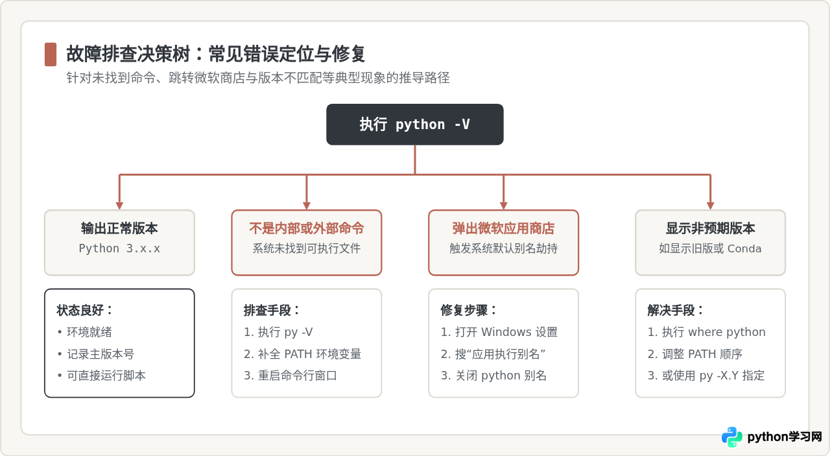Click step 2. 调整 PATH 顺序

[695, 354]
